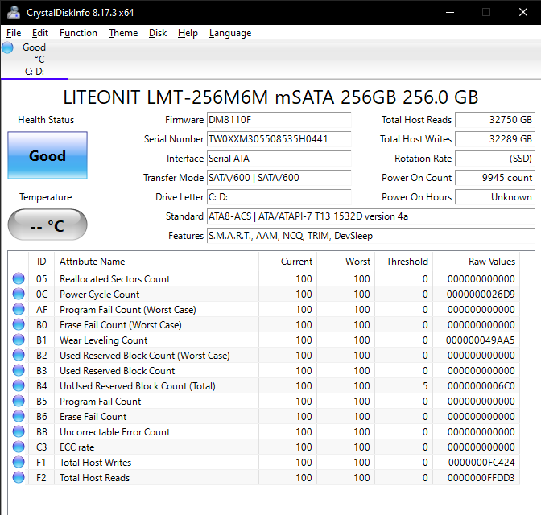541x515 pixels.
Task: Click the Worst column header
Action: coord(346,262)
